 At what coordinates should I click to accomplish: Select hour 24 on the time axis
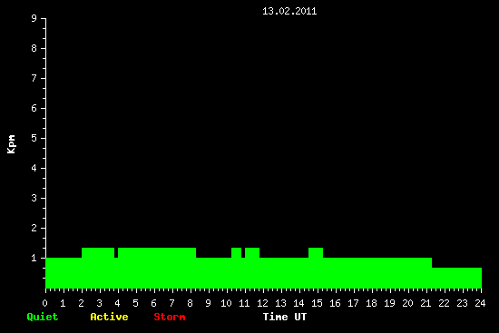tap(480, 303)
